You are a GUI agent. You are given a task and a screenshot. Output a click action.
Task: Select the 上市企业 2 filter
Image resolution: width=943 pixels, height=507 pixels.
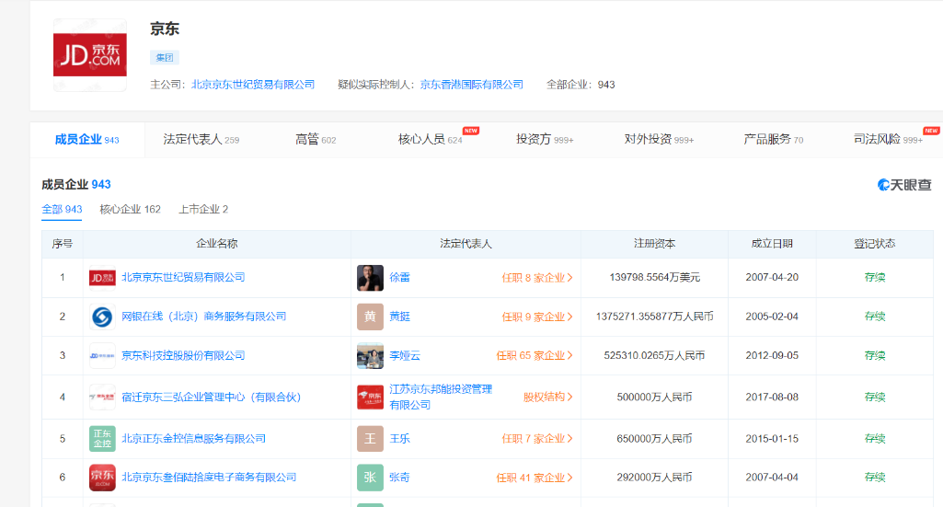click(x=203, y=209)
